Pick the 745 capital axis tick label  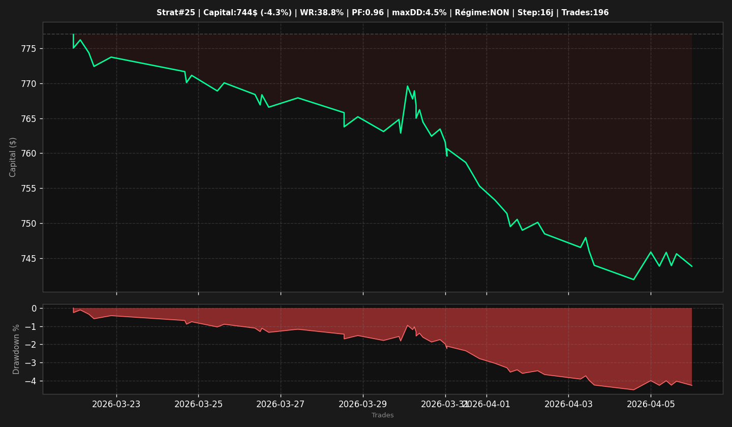[29, 259]
